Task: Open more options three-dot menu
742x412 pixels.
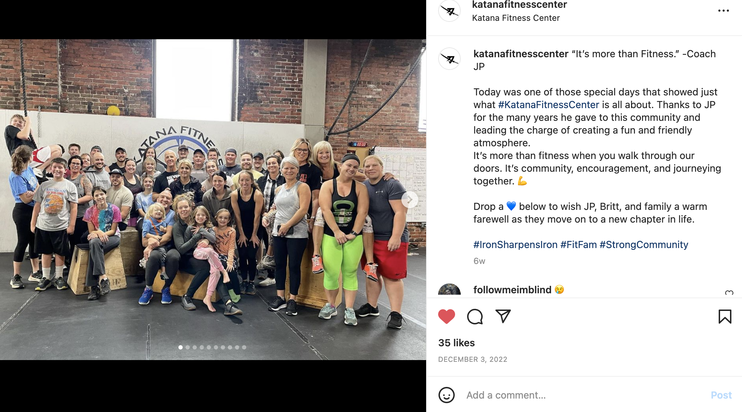Action: 723,11
